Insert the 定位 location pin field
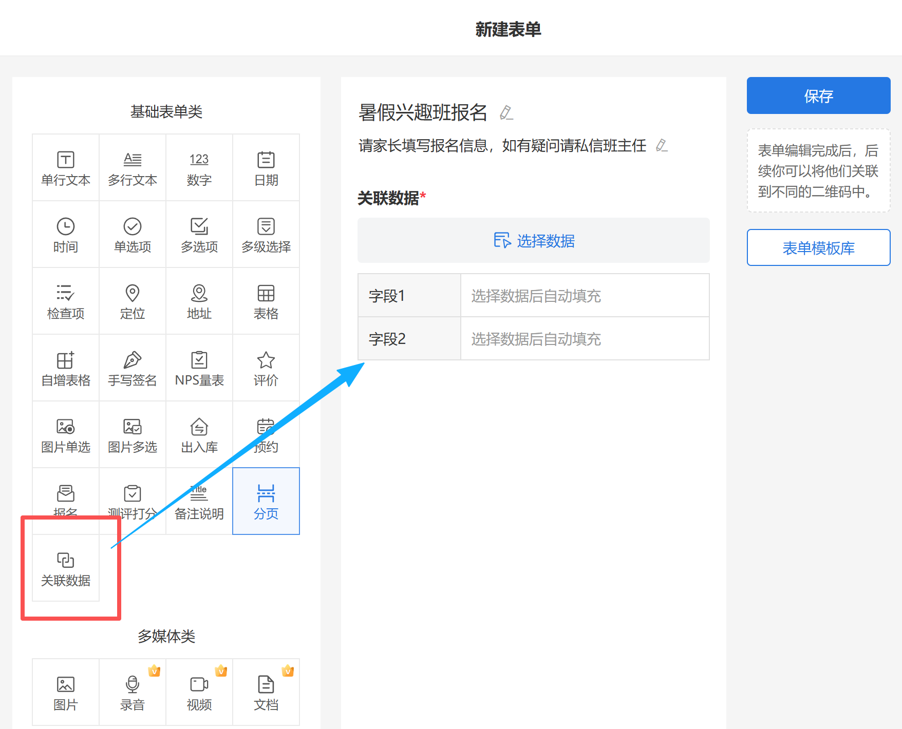Image resolution: width=902 pixels, height=729 pixels. pyautogui.click(x=133, y=301)
